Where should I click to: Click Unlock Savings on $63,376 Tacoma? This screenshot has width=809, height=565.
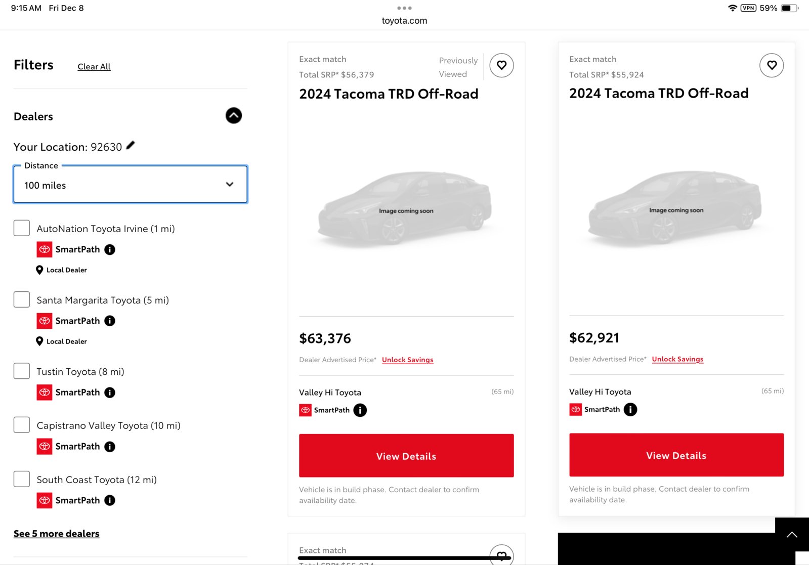point(407,360)
